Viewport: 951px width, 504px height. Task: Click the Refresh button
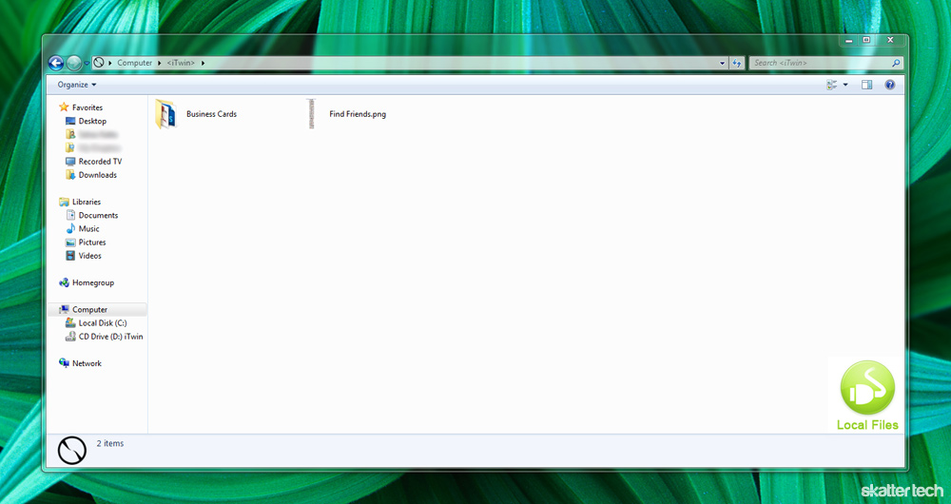737,63
